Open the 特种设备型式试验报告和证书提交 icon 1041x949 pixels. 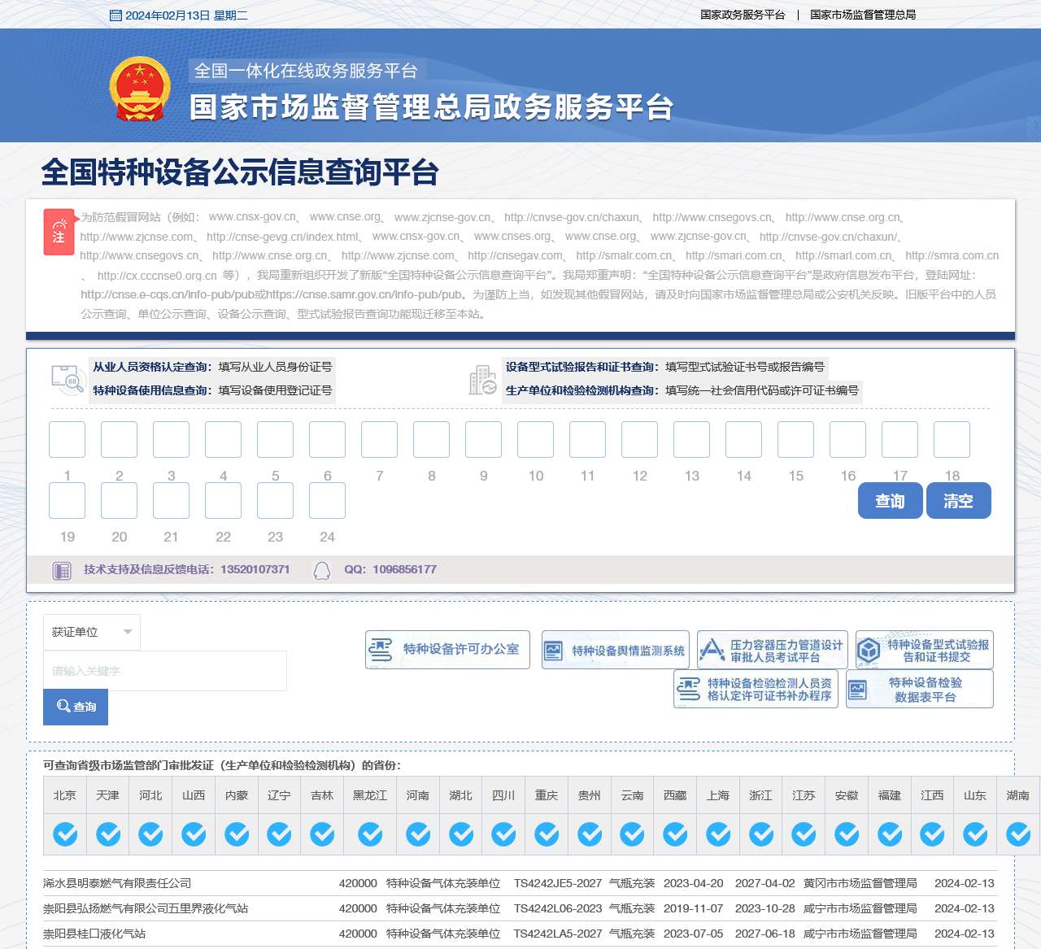[x=923, y=649]
